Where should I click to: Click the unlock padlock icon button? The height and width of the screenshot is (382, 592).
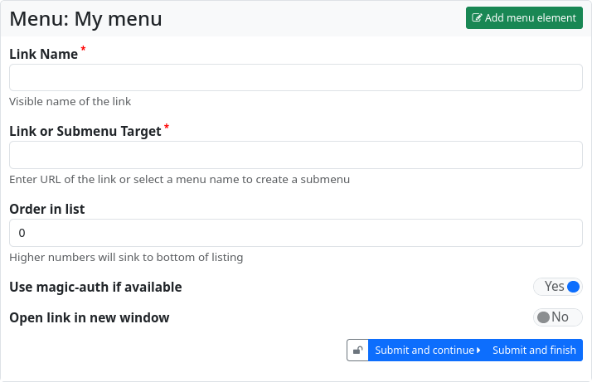[357, 351]
